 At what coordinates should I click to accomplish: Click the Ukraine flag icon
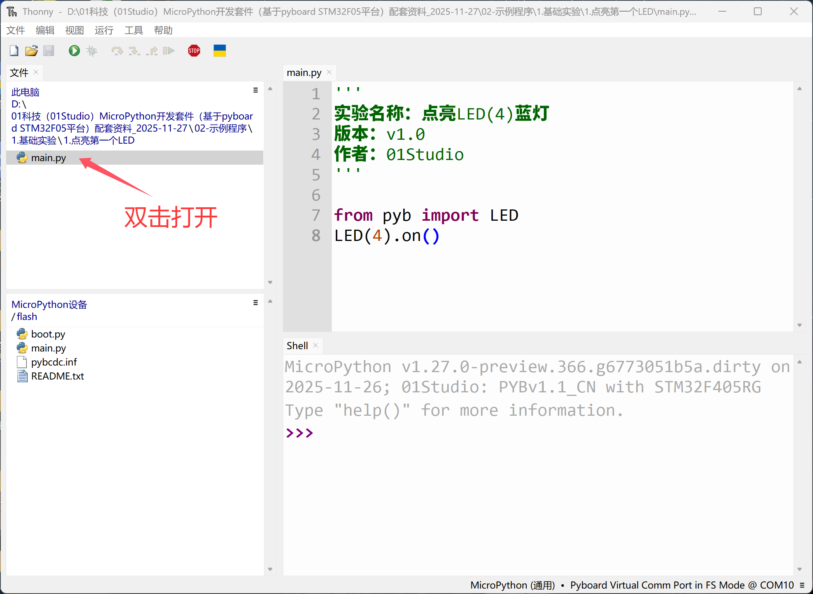coord(219,51)
